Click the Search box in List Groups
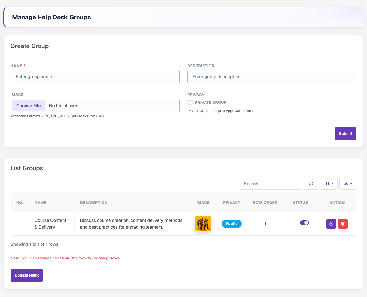This screenshot has height=297, width=367. tap(271, 184)
